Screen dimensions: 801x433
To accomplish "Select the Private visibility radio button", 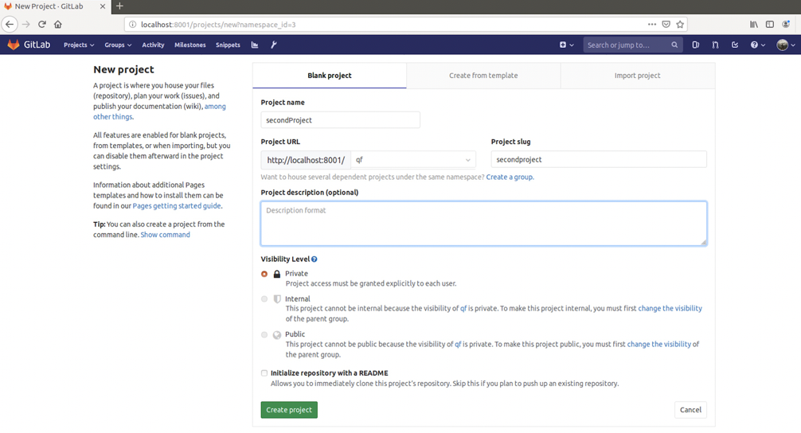I will (264, 274).
